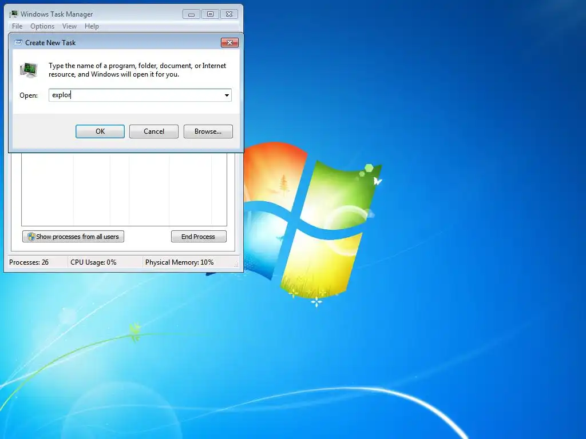Expand the Open combo box dropdown arrow

tap(227, 95)
